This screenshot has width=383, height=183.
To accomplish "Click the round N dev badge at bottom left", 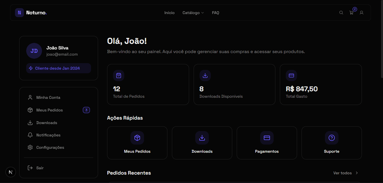I will click(x=11, y=172).
